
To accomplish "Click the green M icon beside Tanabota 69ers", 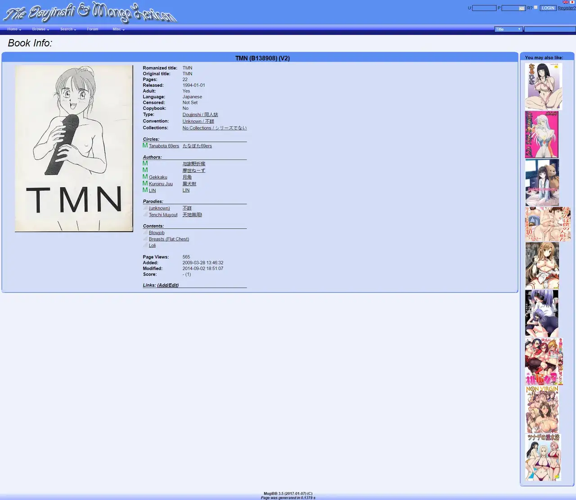I will click(x=145, y=145).
